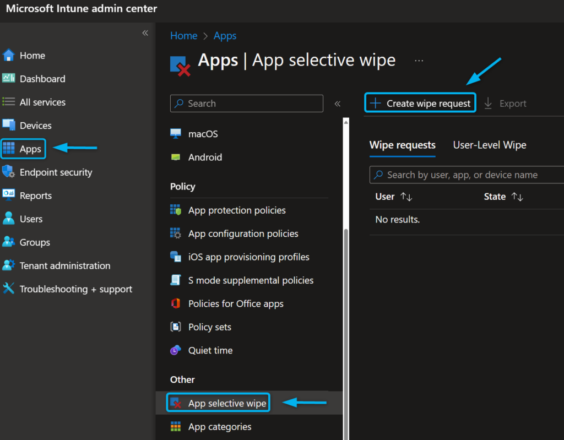
Task: Open Tenant administration
Action: [64, 265]
